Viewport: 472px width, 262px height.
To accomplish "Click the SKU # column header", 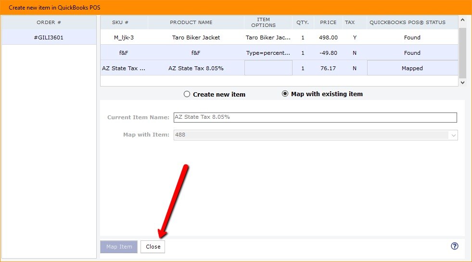I will pos(120,23).
